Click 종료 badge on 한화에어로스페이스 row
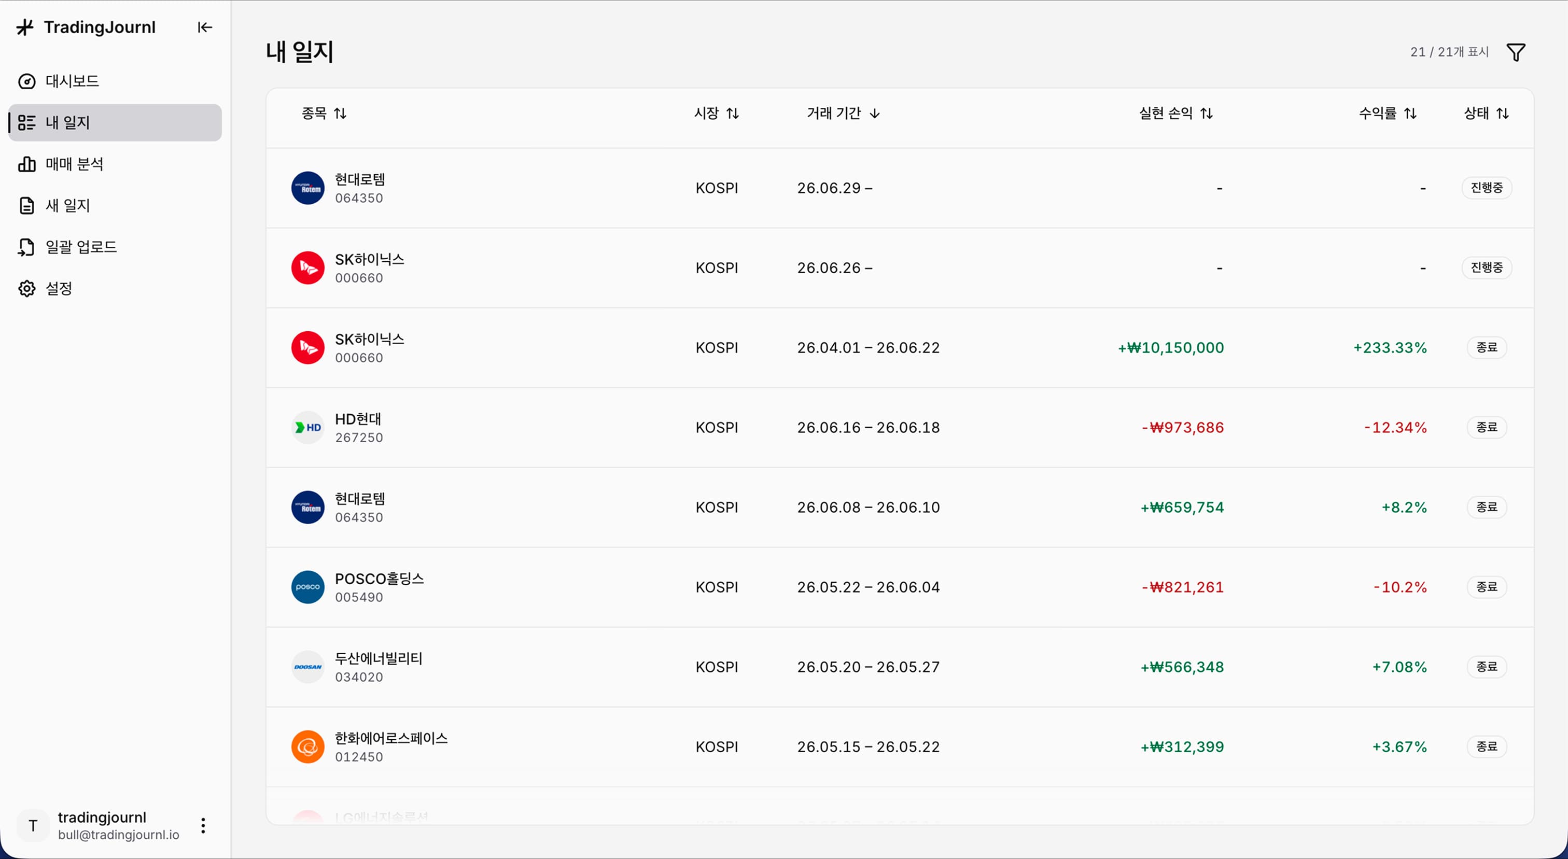This screenshot has width=1568, height=859. click(1487, 746)
